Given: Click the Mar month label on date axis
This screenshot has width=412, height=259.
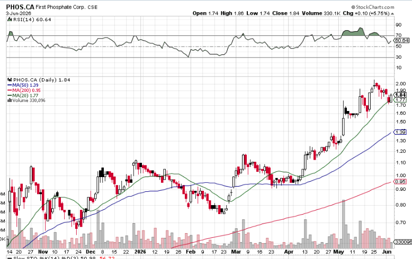Looking at the screenshot, I should (x=236, y=252).
